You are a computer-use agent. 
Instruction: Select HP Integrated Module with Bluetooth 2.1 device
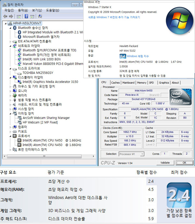click(53, 32)
